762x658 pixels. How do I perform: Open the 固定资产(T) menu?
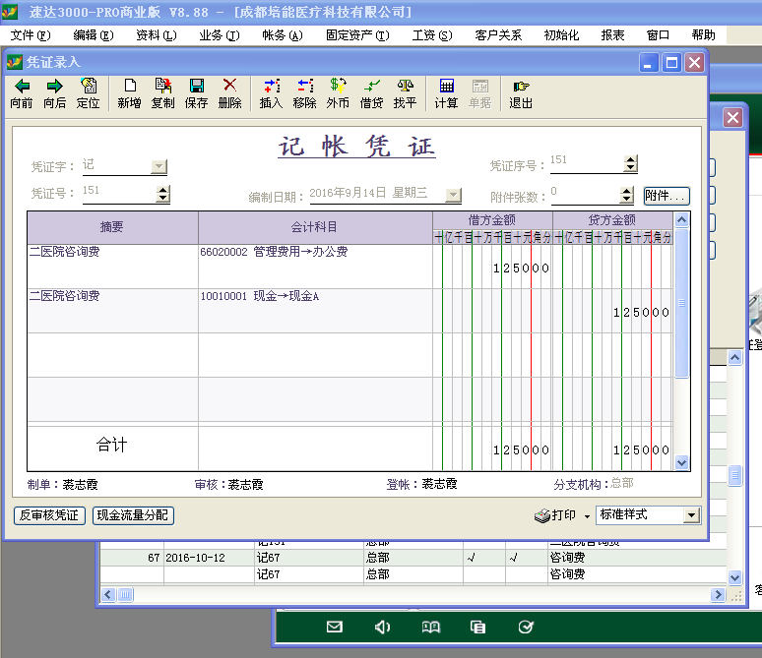[x=357, y=35]
